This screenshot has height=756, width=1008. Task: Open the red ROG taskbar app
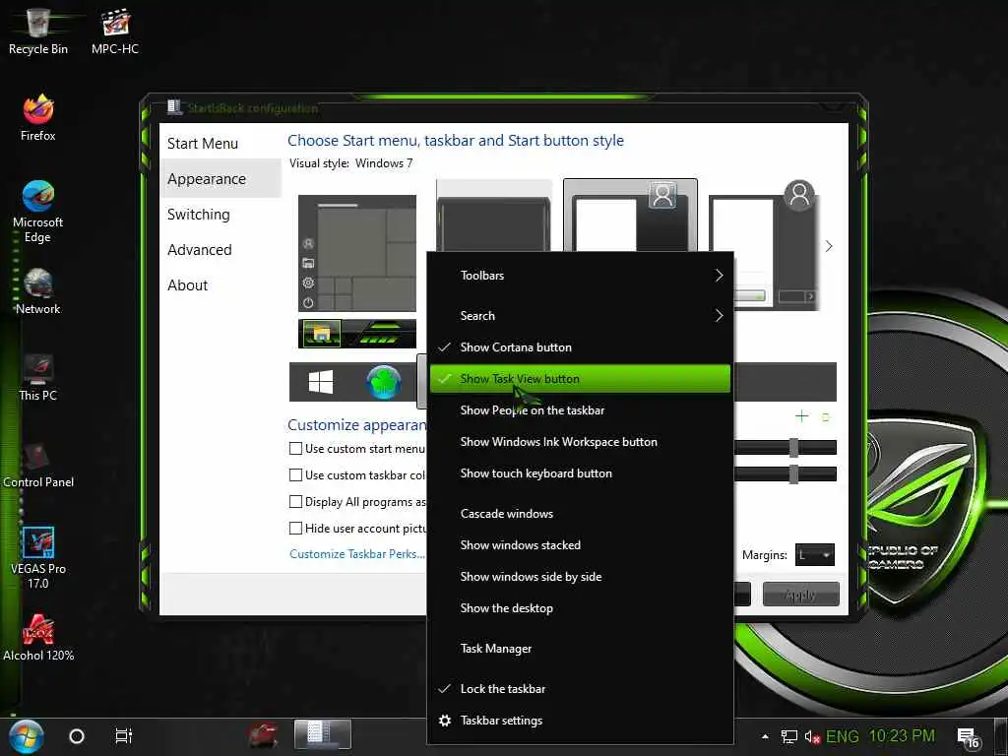tap(263, 736)
